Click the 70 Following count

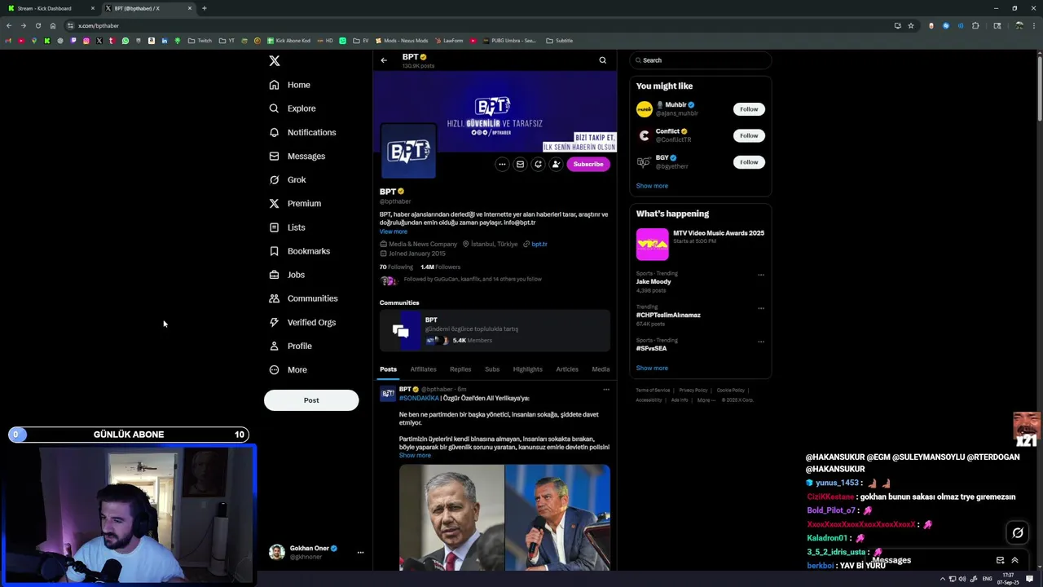(396, 267)
